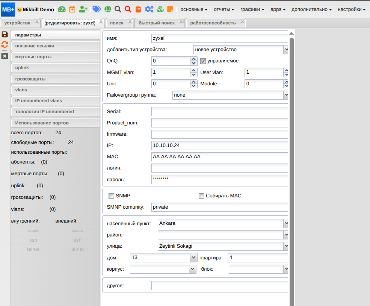370x306 pixels.
Task: Click the save floppy disk icon
Action: click(5, 34)
